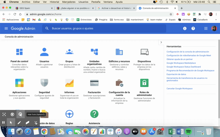This screenshot has height=137, width=220.
Task: Open Programa de Recomendación de Google Workspace
Action: [x=190, y=71]
